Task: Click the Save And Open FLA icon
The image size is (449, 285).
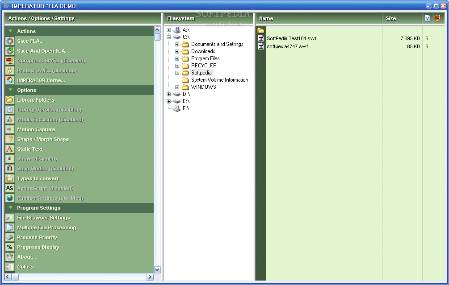Action: (10, 51)
